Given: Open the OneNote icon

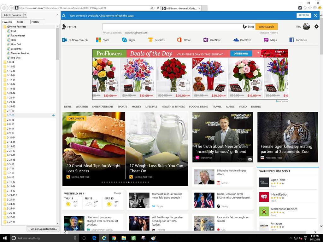Looking at the screenshot, I should 206,40.
